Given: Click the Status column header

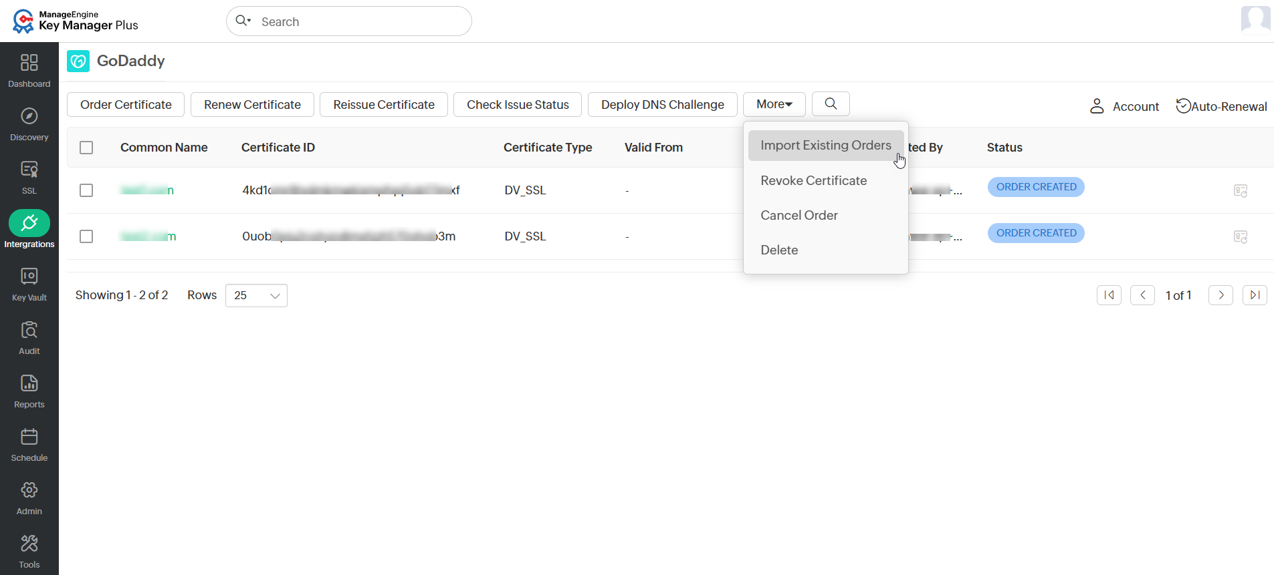Looking at the screenshot, I should 1004,148.
